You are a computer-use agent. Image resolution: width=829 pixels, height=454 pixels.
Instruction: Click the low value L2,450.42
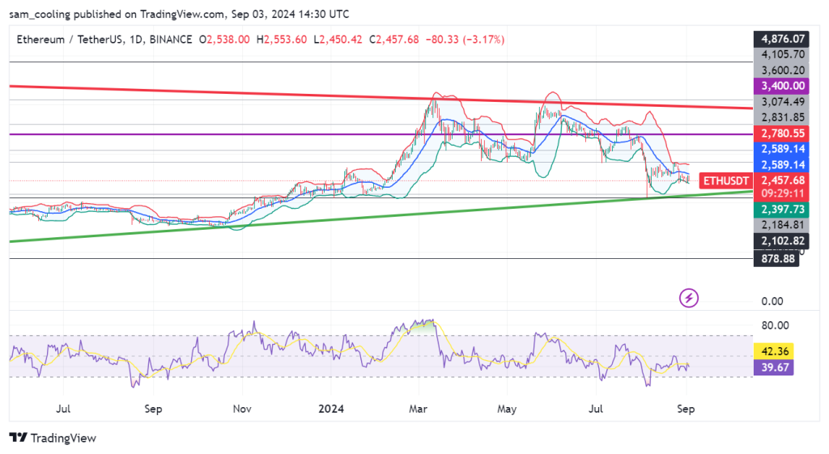(338, 40)
